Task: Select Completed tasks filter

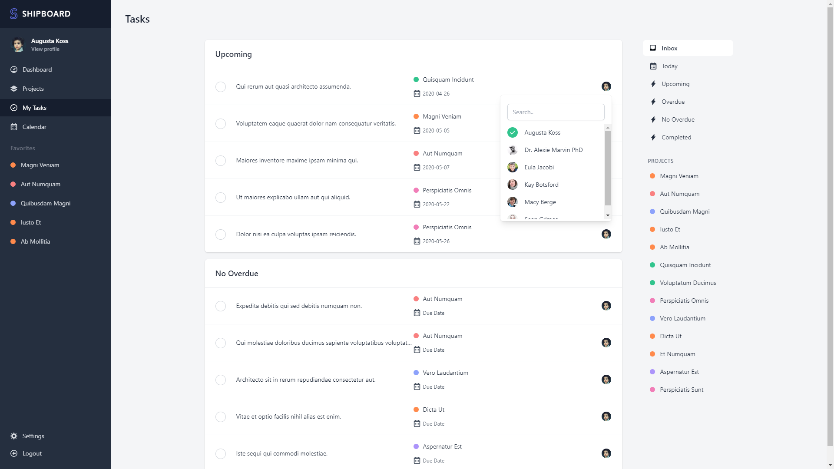Action: point(676,137)
